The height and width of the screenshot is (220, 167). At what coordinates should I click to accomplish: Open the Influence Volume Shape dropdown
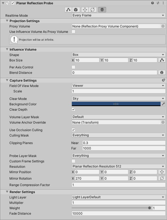click(x=118, y=55)
